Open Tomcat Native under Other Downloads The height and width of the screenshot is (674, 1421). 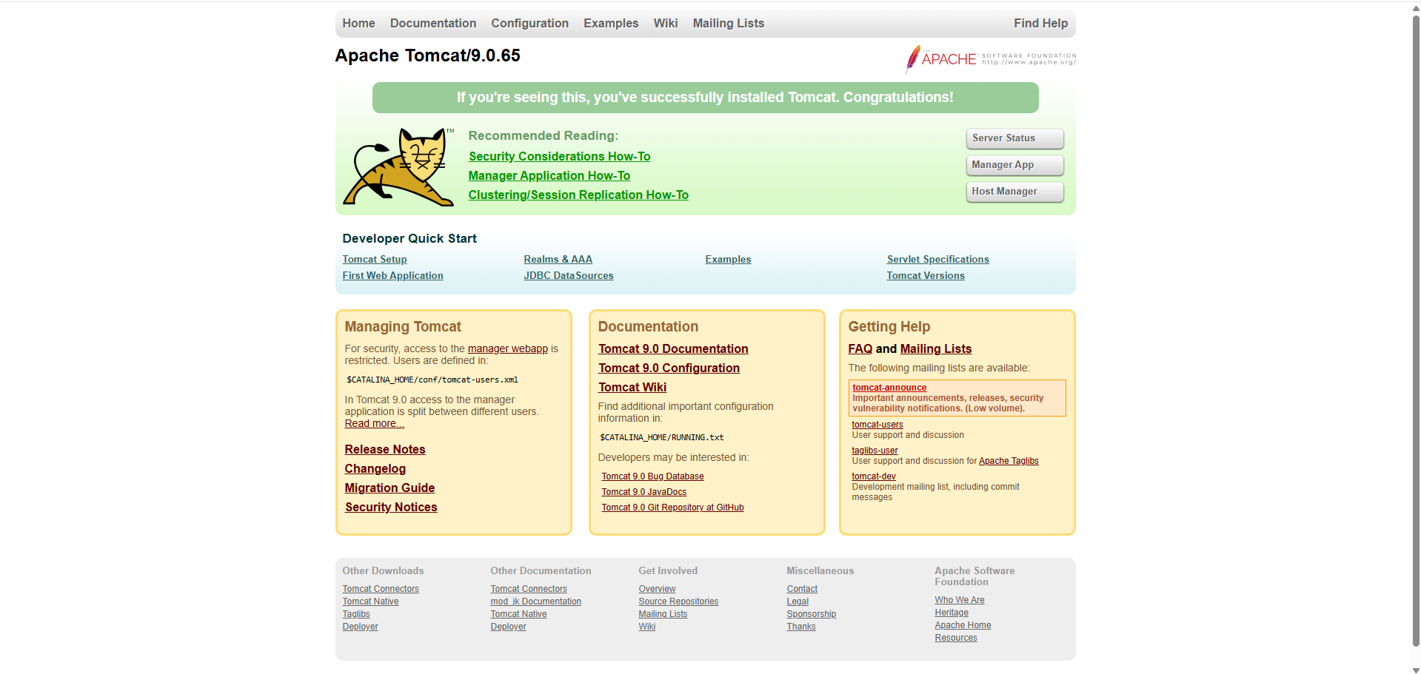[x=370, y=602]
